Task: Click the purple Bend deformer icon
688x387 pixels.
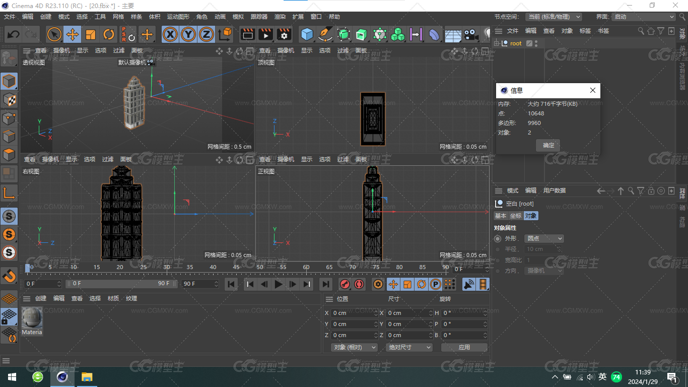Action: [434, 34]
